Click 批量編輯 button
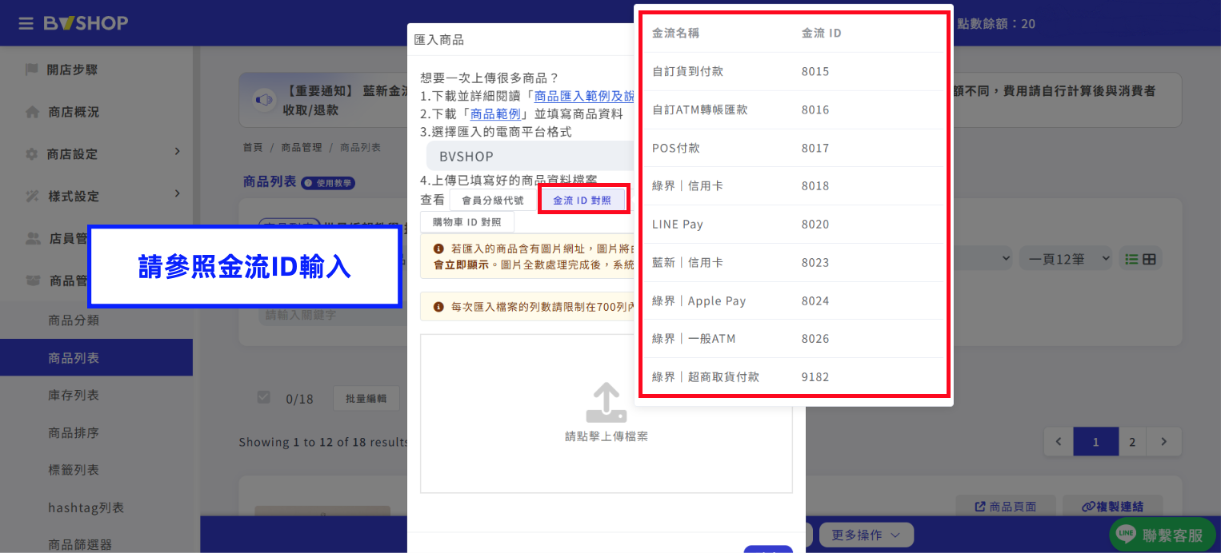The image size is (1221, 553). click(366, 398)
